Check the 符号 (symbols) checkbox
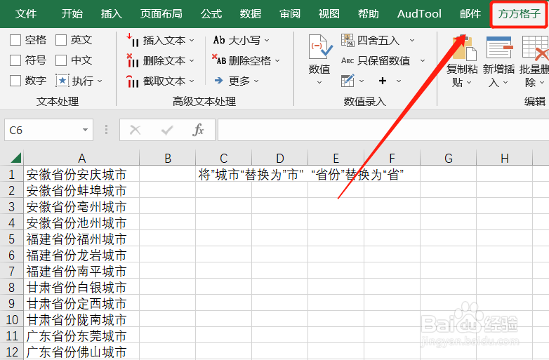549x360 pixels. coord(15,60)
